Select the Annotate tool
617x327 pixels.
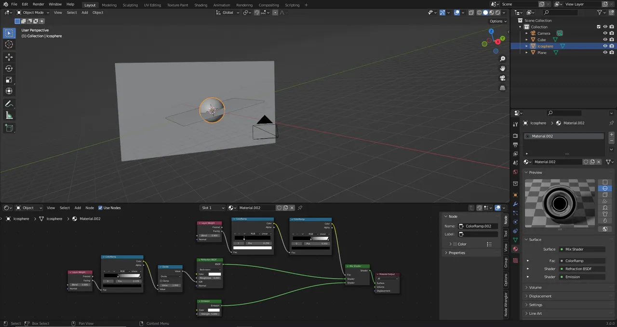[x=9, y=104]
